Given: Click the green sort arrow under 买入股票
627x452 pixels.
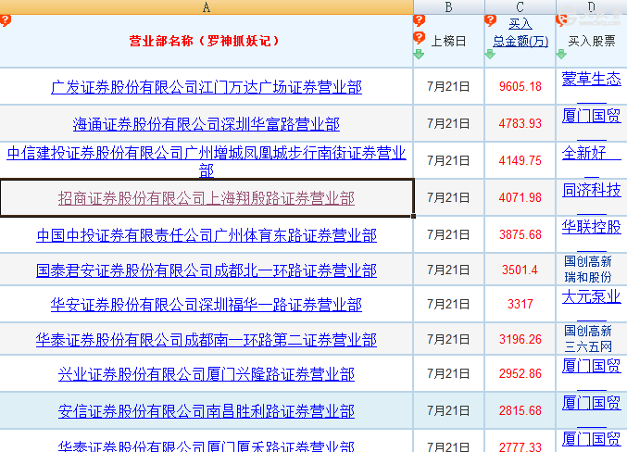Looking at the screenshot, I should [x=561, y=54].
